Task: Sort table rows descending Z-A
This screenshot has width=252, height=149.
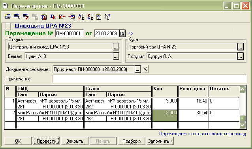Action: (90, 17)
